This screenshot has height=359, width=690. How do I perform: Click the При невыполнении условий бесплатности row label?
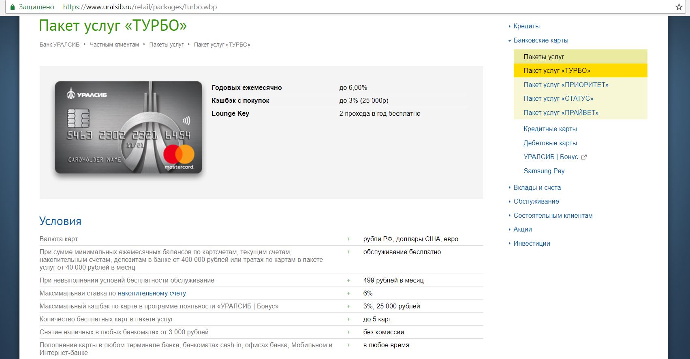(x=127, y=280)
